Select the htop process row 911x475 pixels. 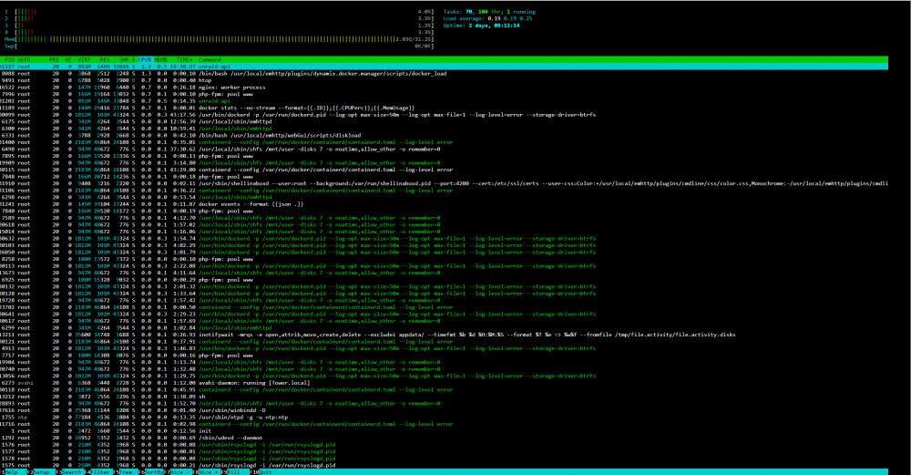(x=444, y=81)
